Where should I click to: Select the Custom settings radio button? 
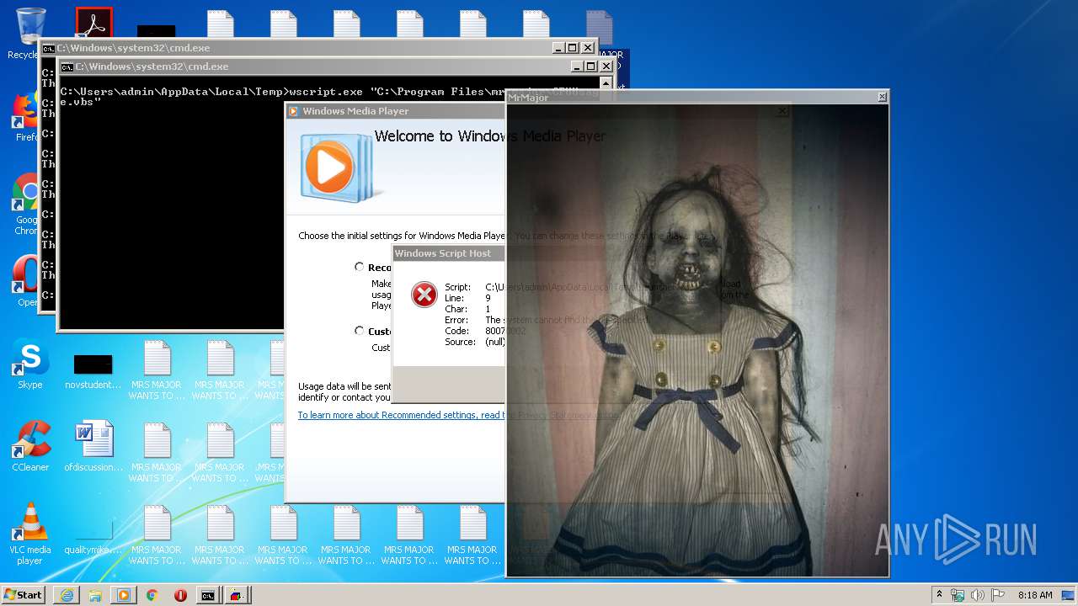(360, 331)
